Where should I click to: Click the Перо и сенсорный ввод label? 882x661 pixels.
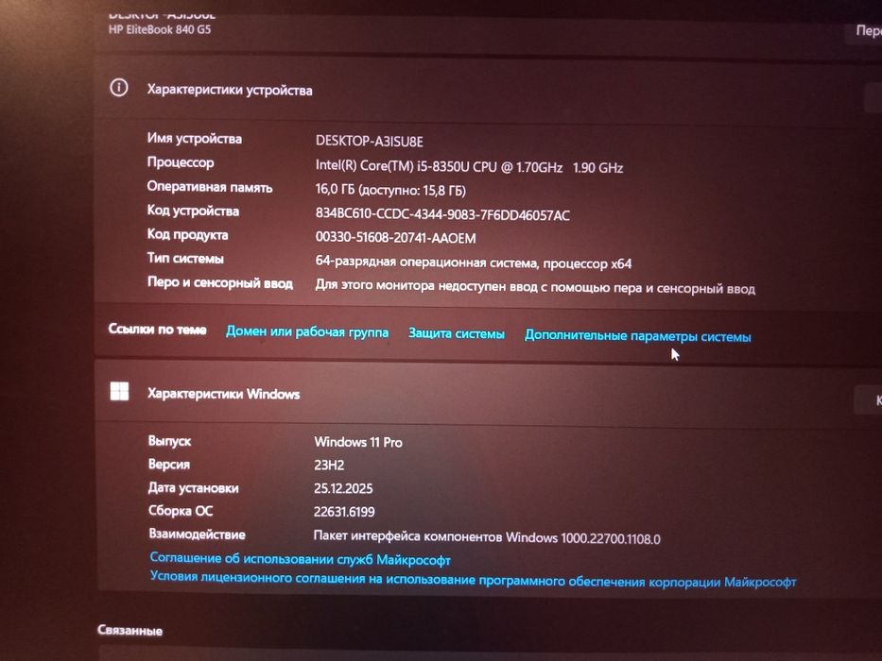pos(220,282)
